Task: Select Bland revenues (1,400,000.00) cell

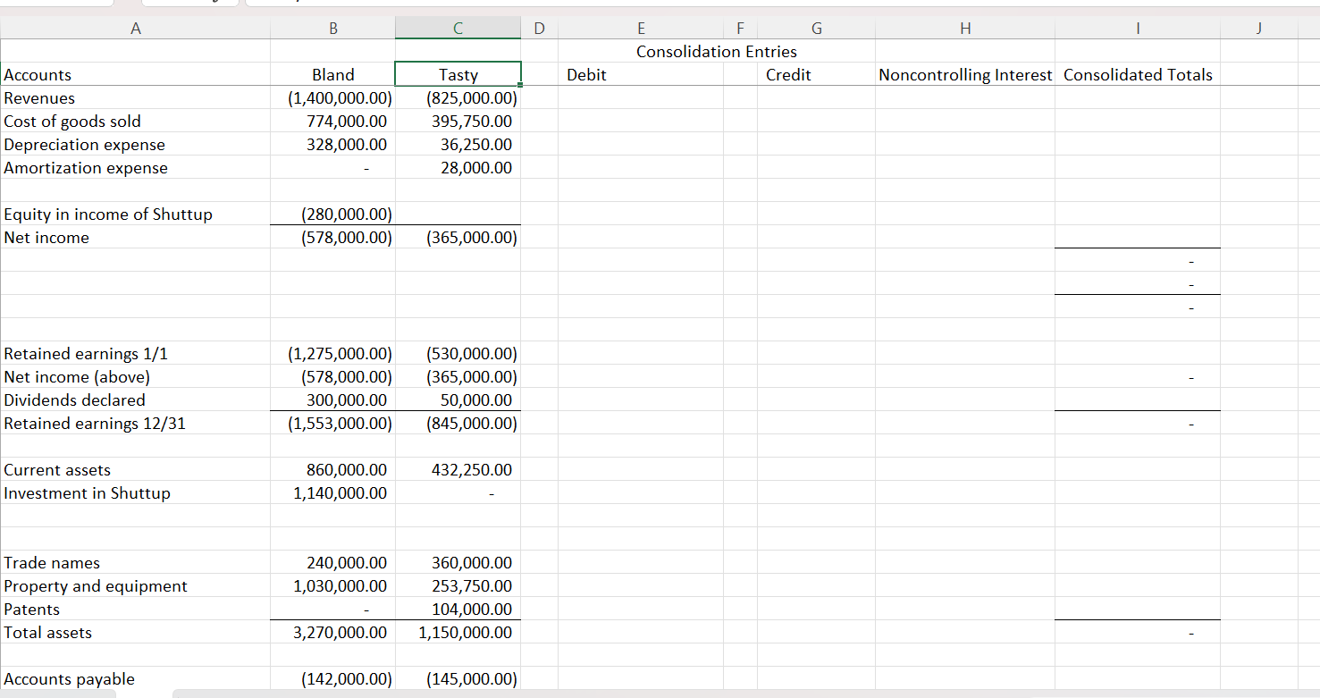Action: (333, 98)
